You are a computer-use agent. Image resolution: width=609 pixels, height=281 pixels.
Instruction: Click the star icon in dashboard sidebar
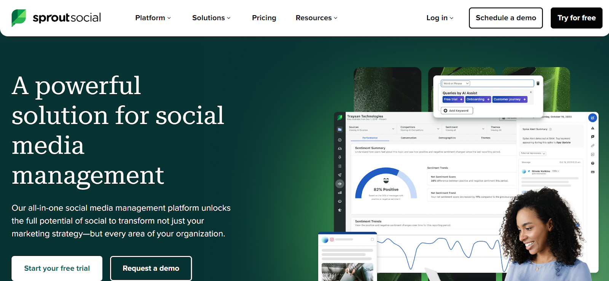340,210
